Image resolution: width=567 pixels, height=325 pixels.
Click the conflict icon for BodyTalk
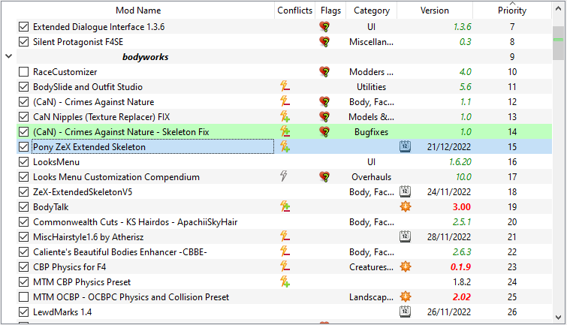click(285, 207)
